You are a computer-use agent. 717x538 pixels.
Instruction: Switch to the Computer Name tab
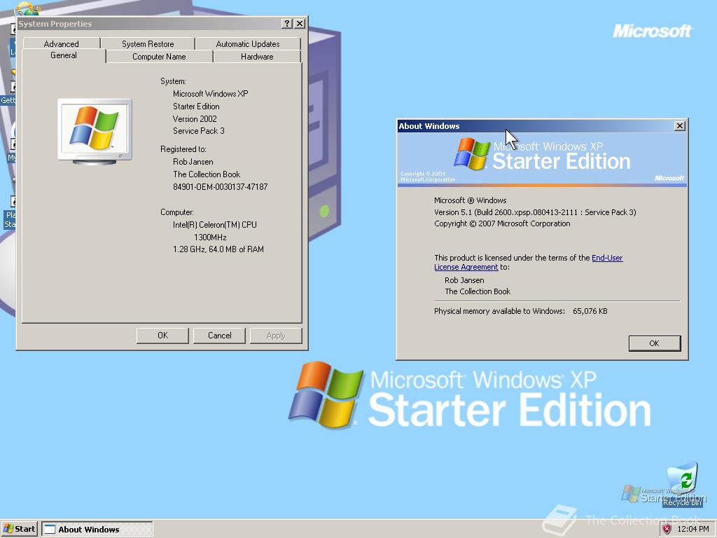click(x=159, y=57)
